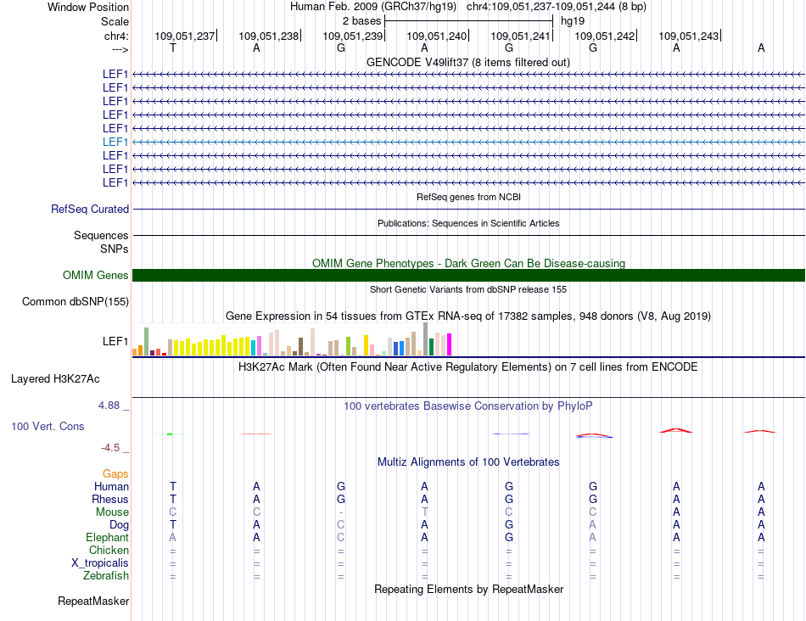The height and width of the screenshot is (621, 806).
Task: Open 'Short Genetic Variants from dbSNP release 155' title
Action: (468, 289)
